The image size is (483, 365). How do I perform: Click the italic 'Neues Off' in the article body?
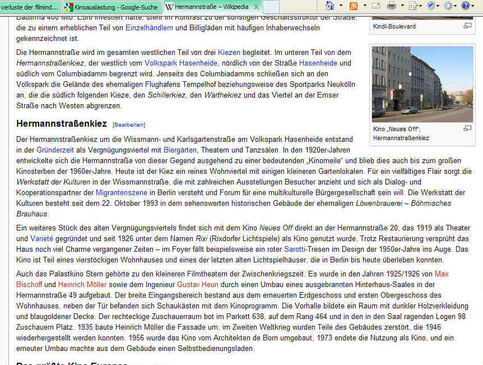(276, 228)
